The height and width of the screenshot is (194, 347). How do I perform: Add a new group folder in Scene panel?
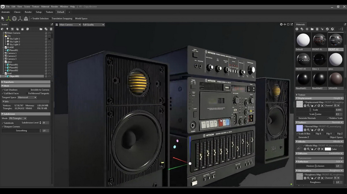pos(41,29)
